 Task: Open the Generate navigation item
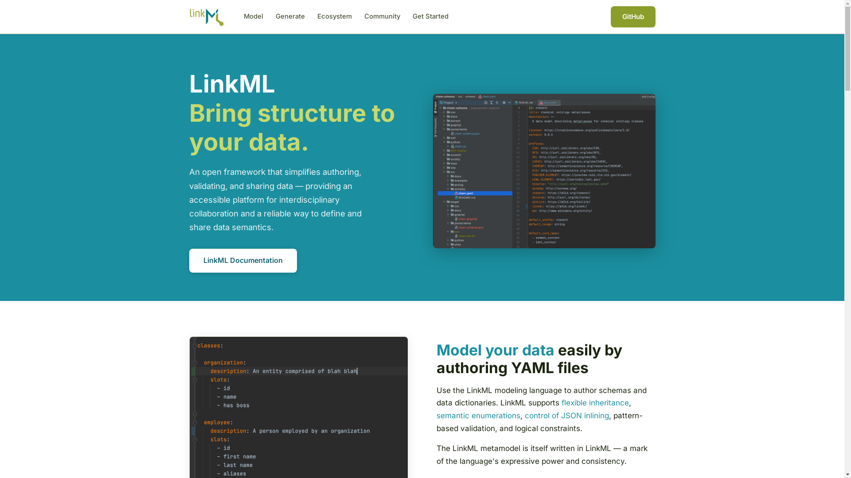[x=290, y=16]
